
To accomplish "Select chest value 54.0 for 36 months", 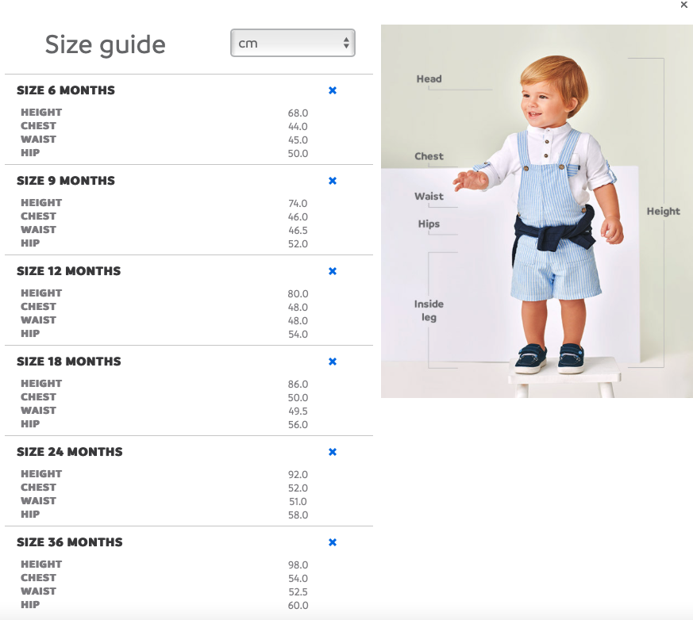I will [x=298, y=579].
